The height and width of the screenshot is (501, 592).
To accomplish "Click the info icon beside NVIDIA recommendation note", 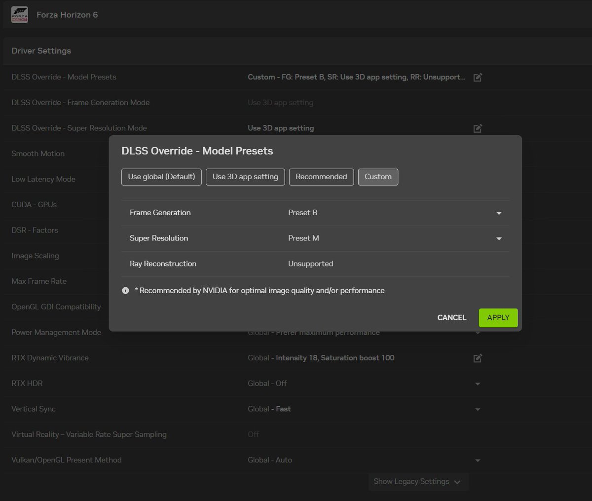I will click(125, 290).
